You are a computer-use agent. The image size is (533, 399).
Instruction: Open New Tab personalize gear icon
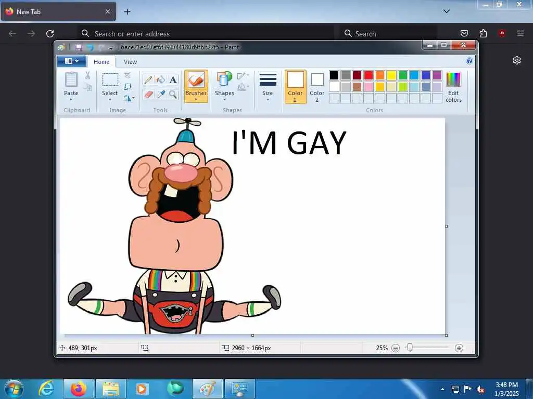517,60
